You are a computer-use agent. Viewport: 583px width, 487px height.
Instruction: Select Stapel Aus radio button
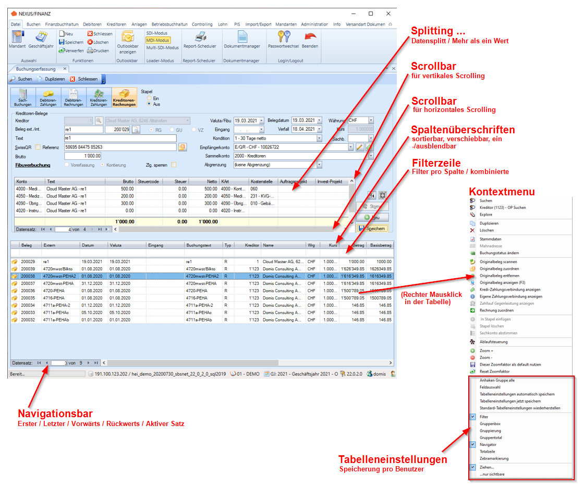(149, 104)
